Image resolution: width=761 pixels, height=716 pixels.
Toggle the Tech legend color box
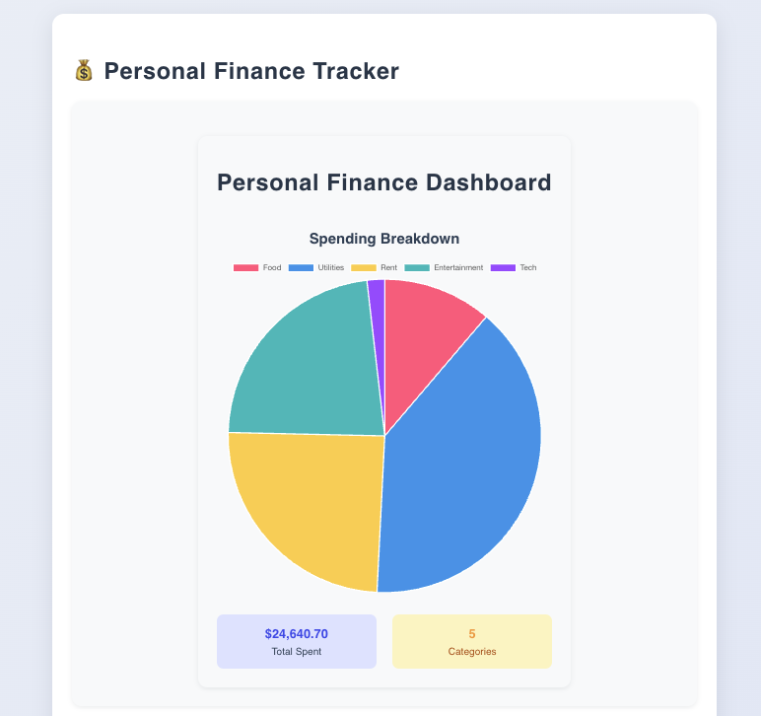tap(503, 267)
